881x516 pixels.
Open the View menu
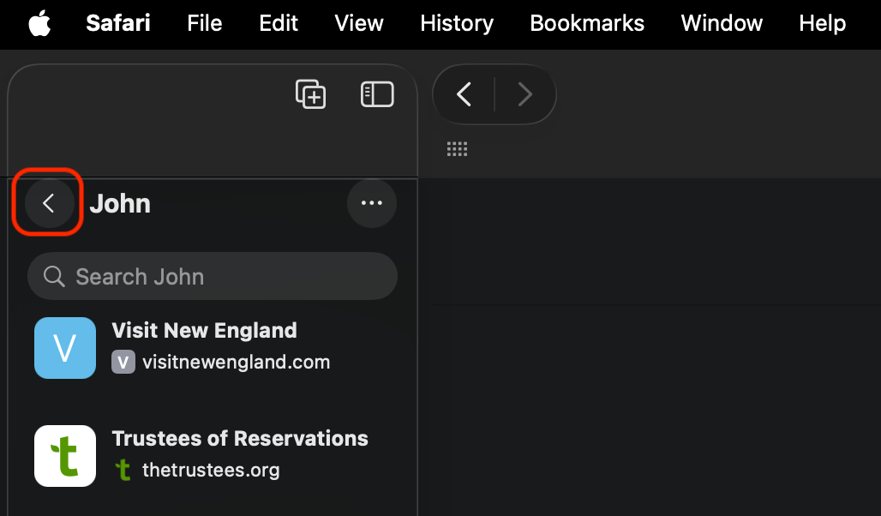tap(359, 24)
